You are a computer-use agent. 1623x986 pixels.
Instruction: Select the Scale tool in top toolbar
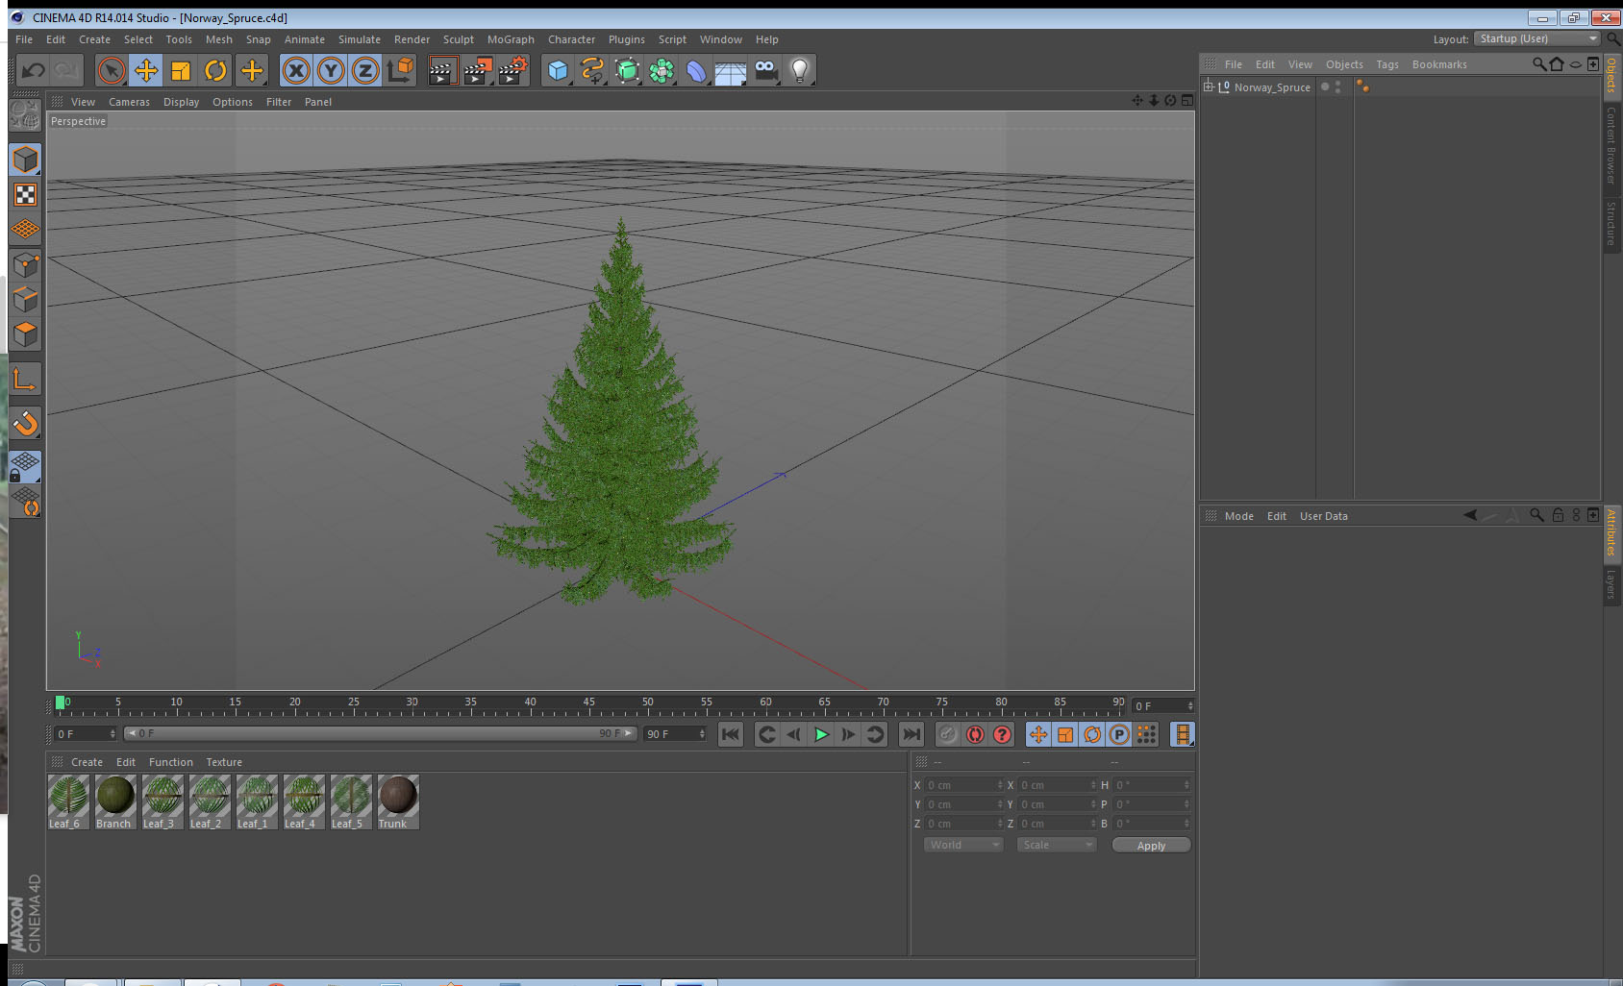click(x=181, y=70)
